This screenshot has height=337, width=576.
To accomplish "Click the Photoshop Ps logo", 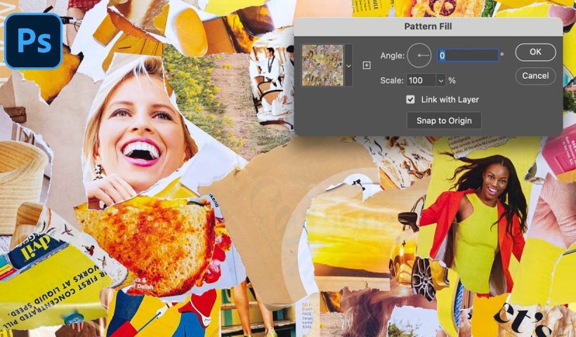I will point(33,40).
